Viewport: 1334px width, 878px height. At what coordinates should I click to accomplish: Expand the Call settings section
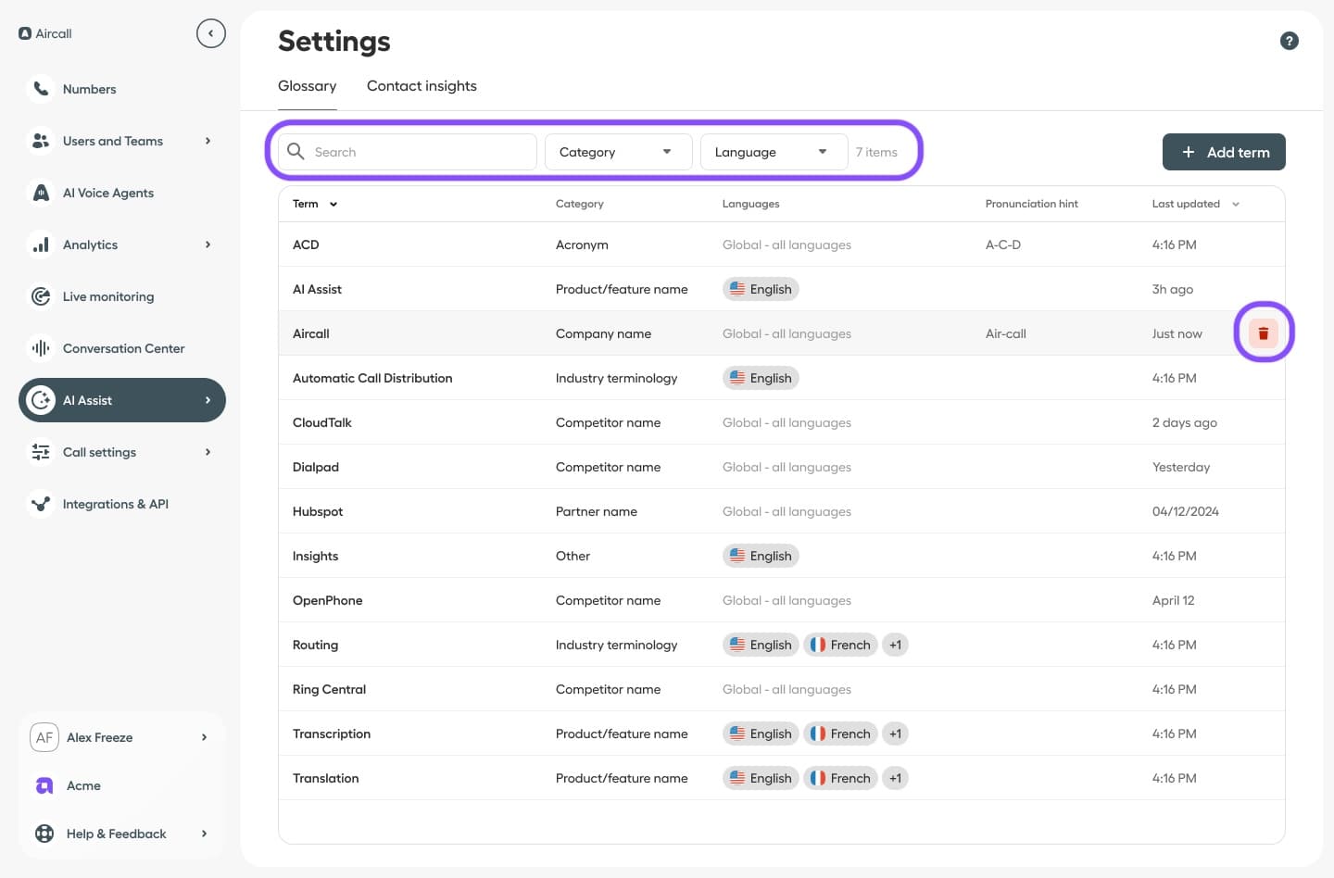[x=99, y=452]
